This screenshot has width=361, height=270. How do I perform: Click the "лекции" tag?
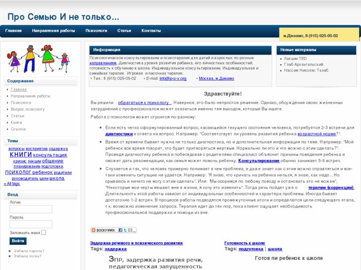coord(34,162)
